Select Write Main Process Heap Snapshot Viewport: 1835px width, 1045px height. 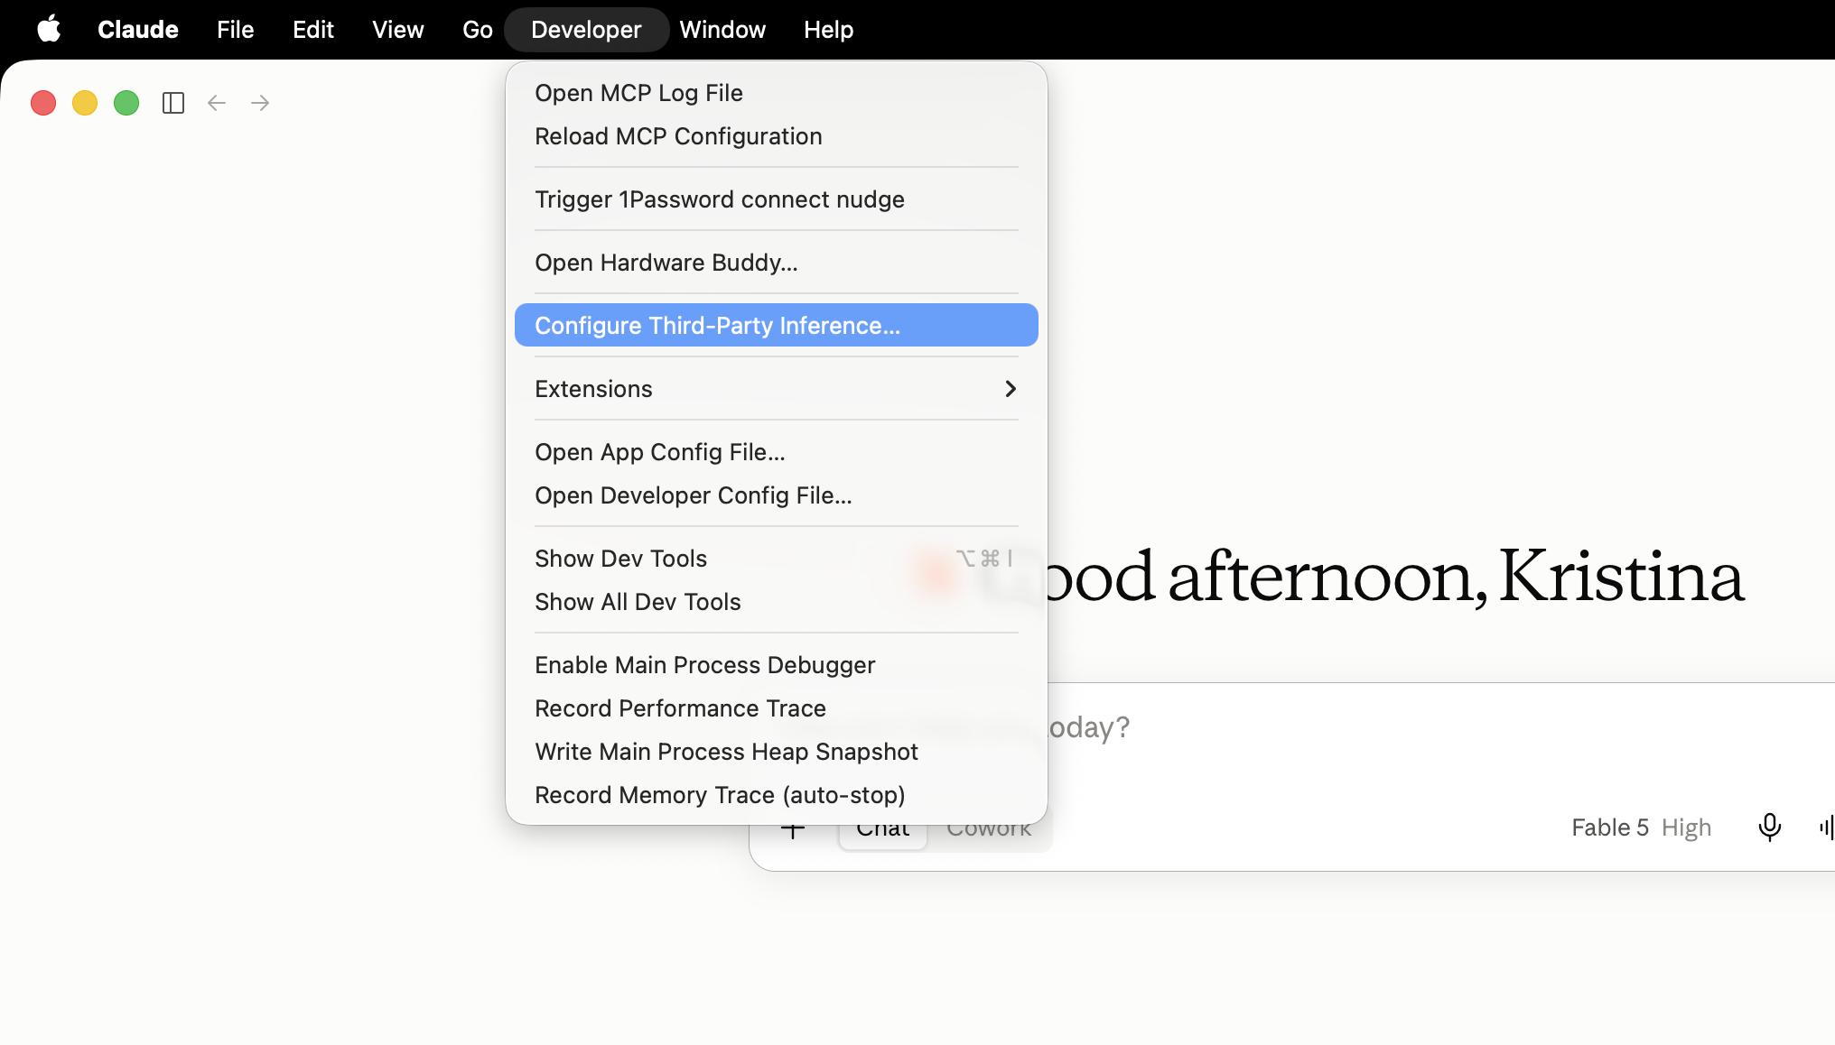(x=777, y=752)
